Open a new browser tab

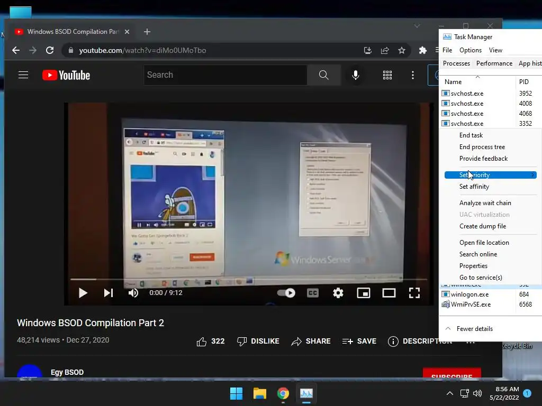tap(147, 32)
